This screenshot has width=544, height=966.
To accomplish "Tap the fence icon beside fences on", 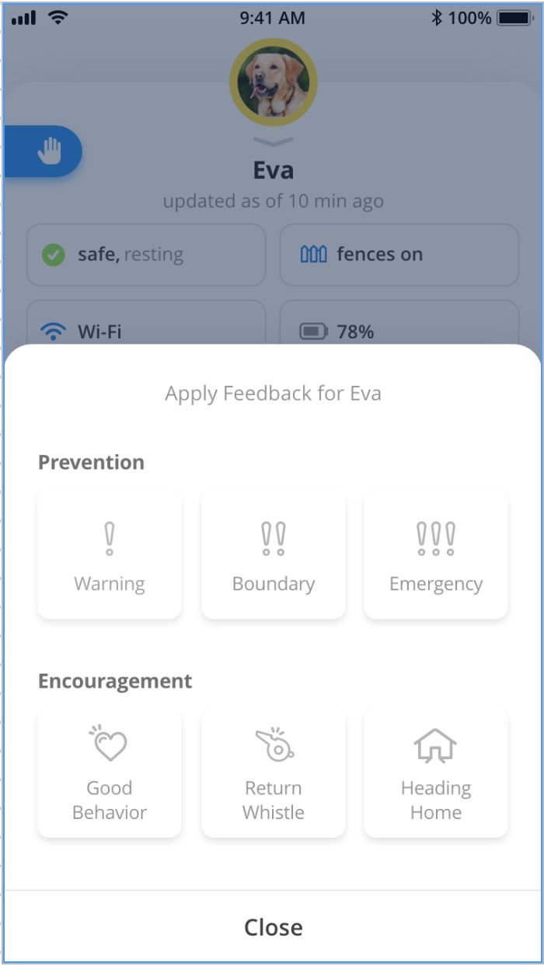I will (x=313, y=255).
